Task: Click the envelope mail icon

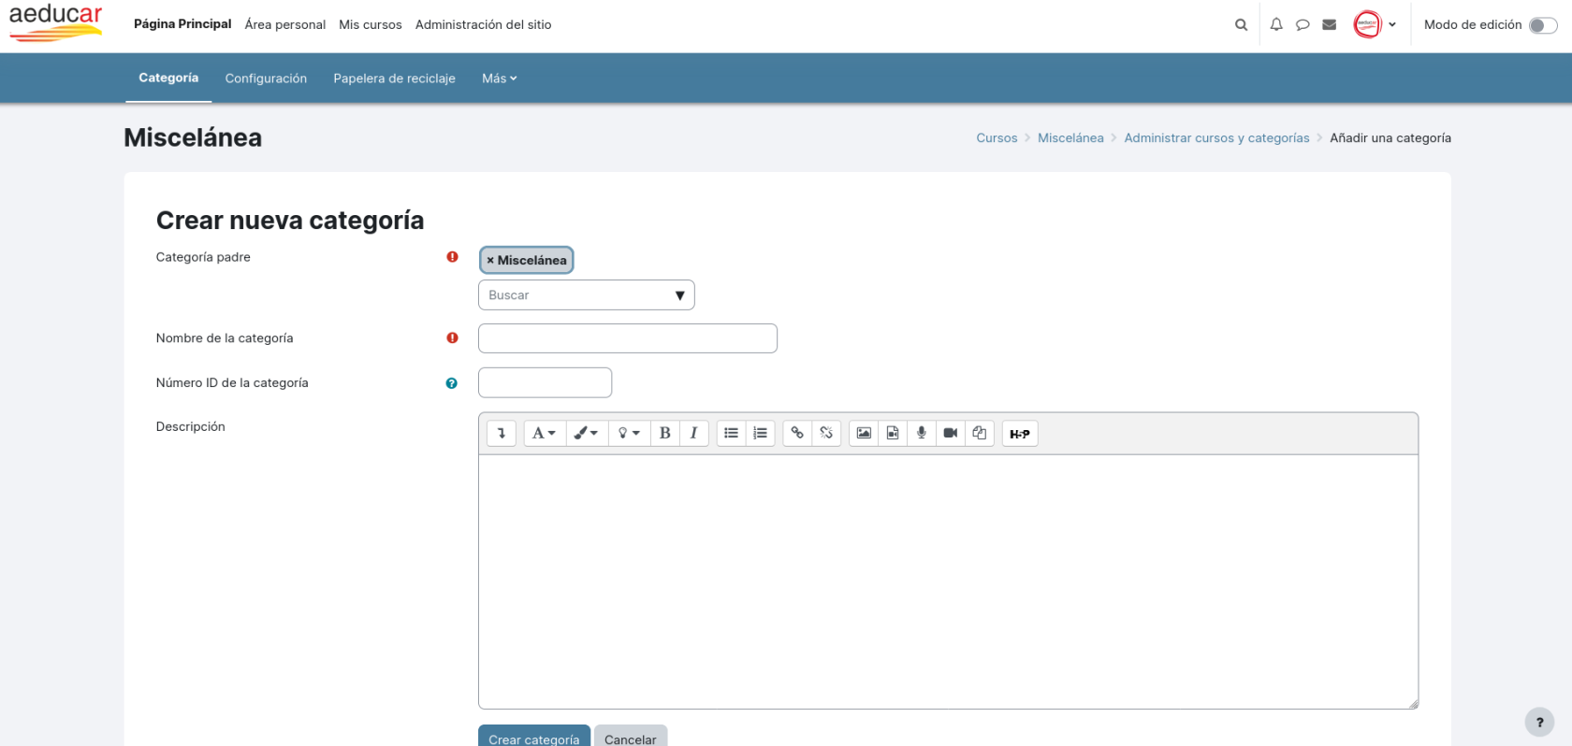Action: point(1329,25)
